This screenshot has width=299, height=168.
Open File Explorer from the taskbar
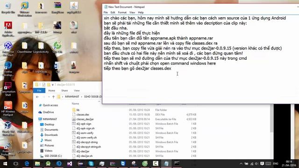coord(37,164)
